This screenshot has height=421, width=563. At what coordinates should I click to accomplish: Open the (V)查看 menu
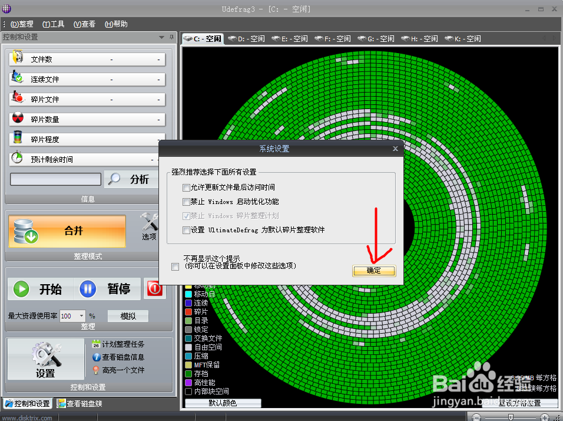click(x=84, y=24)
